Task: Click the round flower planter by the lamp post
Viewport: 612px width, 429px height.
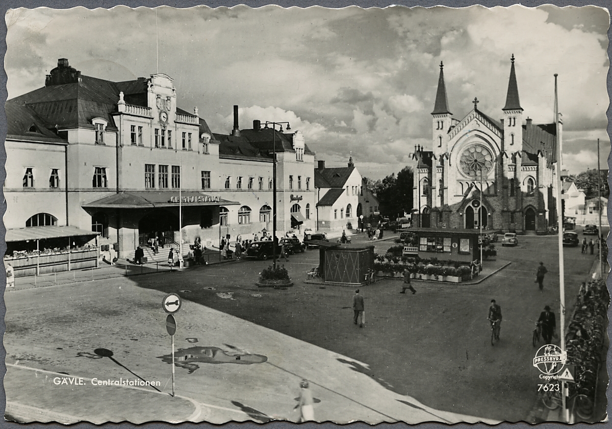Action: click(x=275, y=276)
